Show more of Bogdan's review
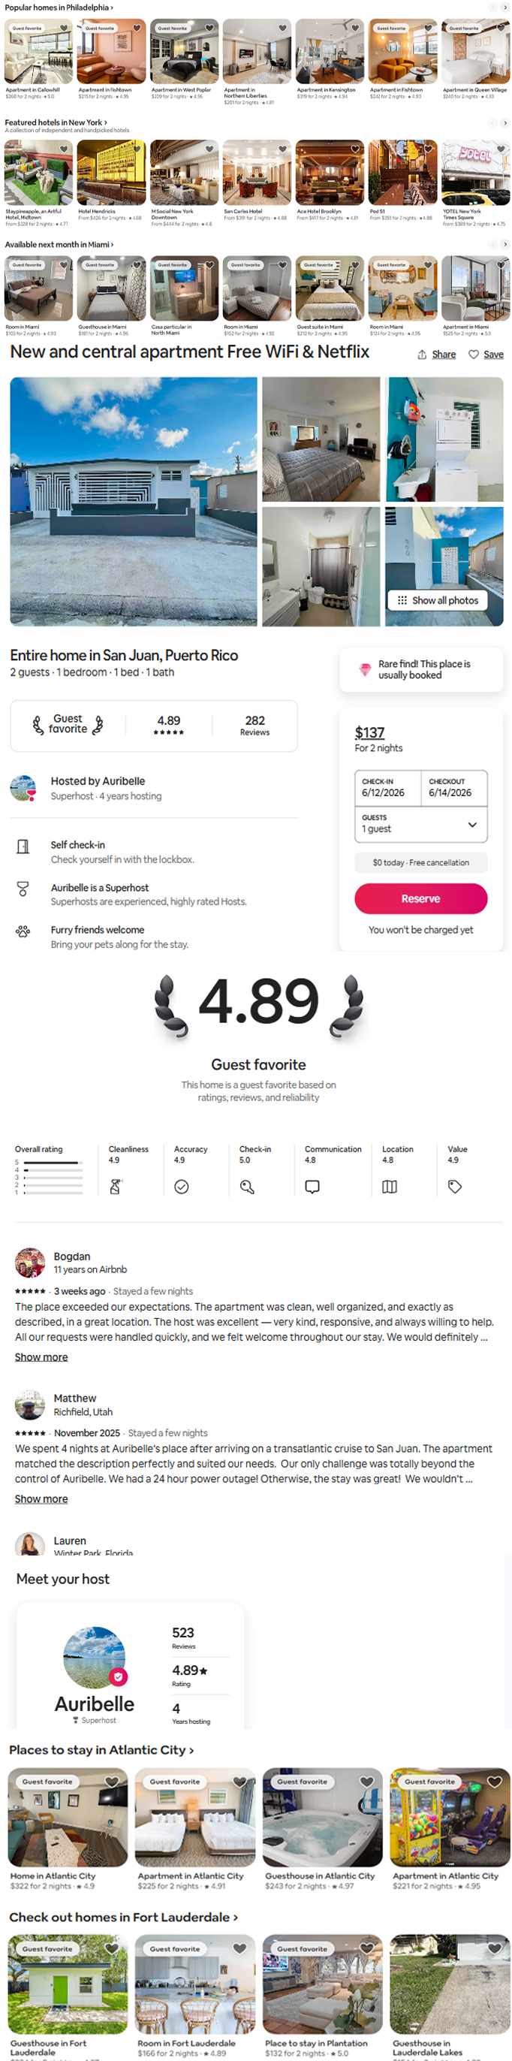The height and width of the screenshot is (2061, 512). coord(41,1357)
